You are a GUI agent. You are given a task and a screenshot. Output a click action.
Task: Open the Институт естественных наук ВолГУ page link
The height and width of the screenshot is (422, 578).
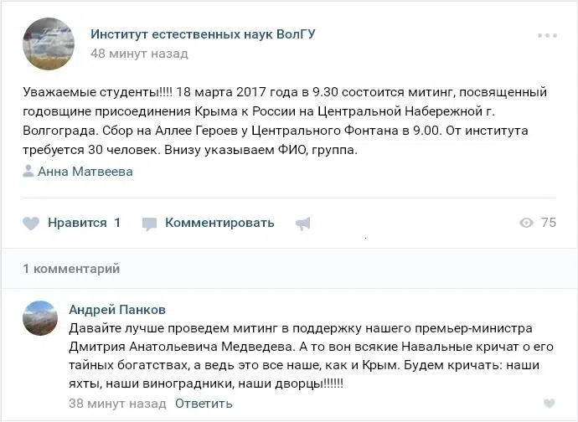point(203,34)
